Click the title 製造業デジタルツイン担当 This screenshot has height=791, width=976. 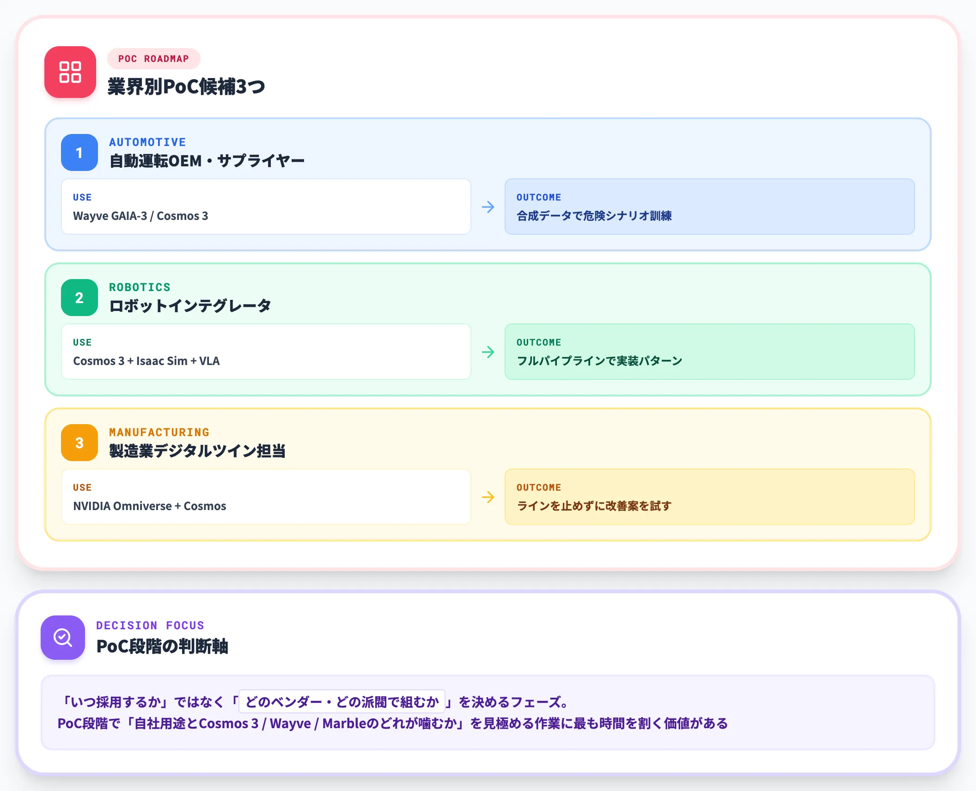coord(197,451)
